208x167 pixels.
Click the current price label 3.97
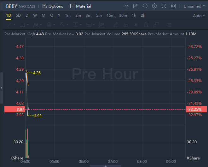(15, 109)
